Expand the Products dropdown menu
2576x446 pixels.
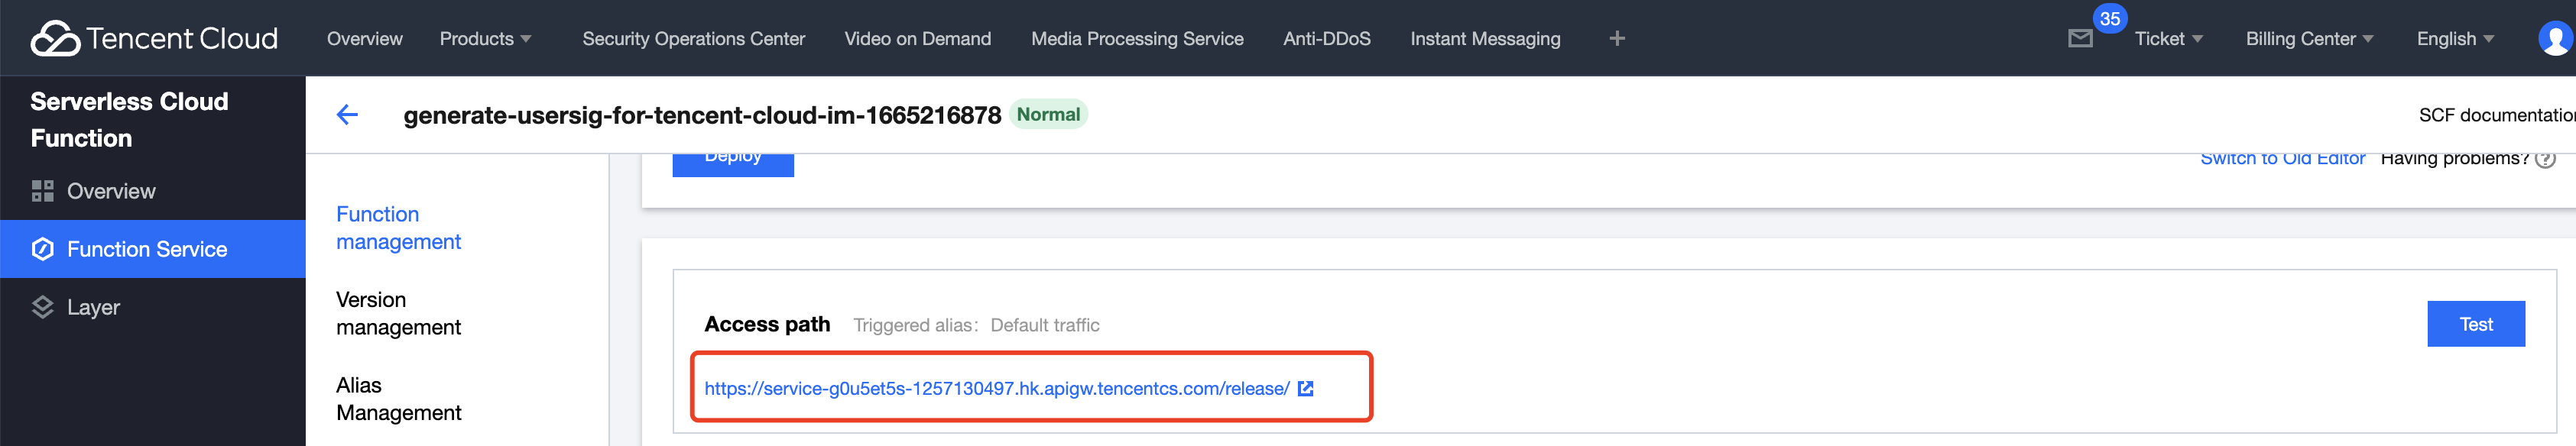click(x=485, y=38)
